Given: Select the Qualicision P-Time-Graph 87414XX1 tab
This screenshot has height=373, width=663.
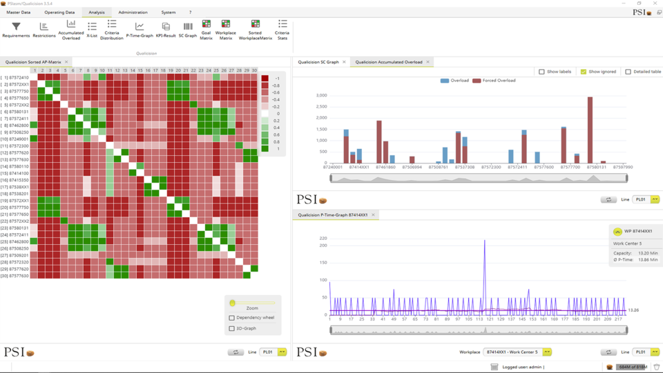Looking at the screenshot, I should point(333,215).
